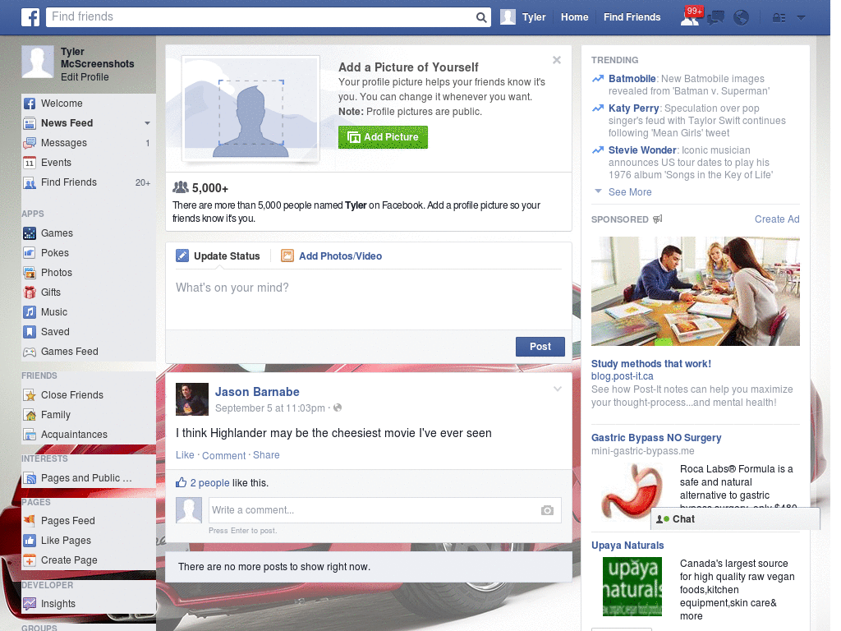Viewport: 841px width, 631px height.
Task: Click Edit Profile link
Action: click(85, 77)
